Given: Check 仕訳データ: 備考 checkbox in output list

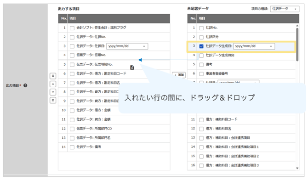Looking at the screenshot, I should [72, 147].
